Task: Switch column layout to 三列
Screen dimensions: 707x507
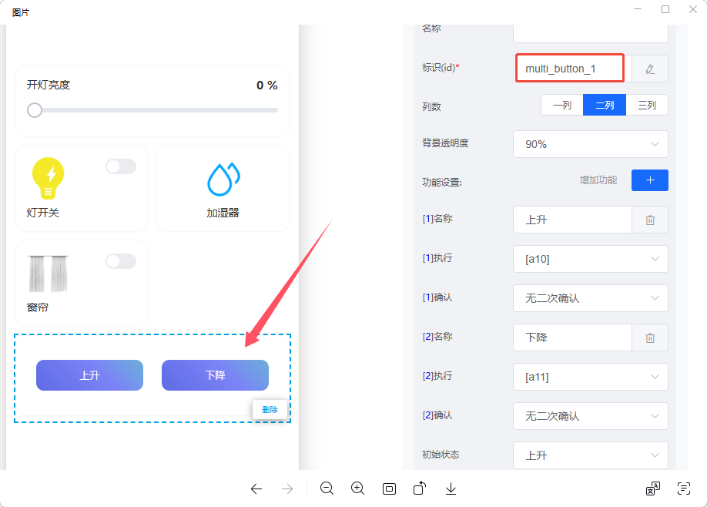Action: tap(646, 105)
